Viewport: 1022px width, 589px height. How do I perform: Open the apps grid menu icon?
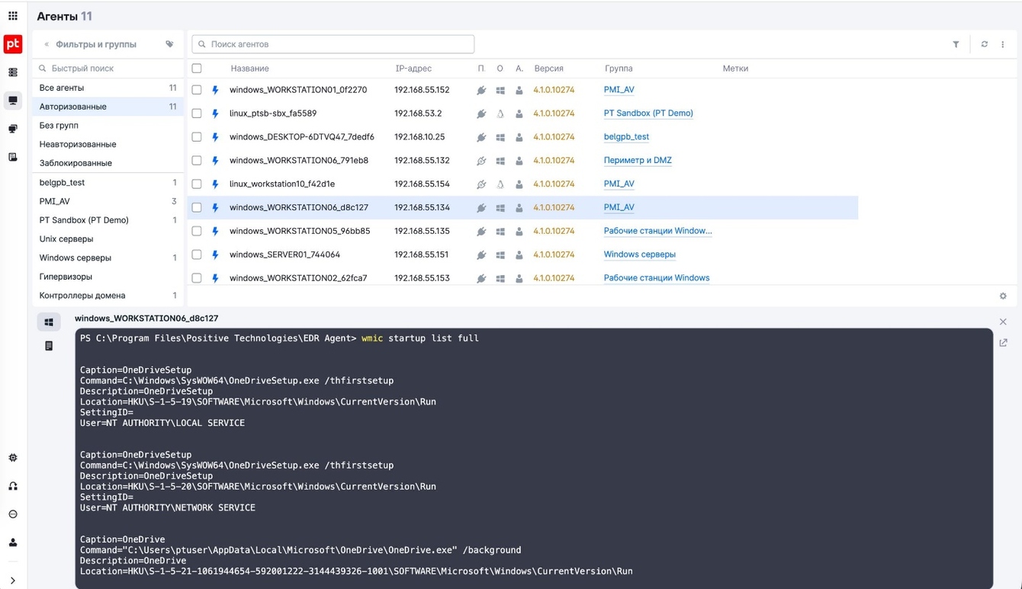click(13, 16)
